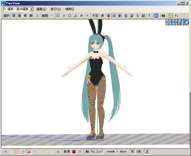The image size is (191, 156).
Task: Toggle the green display icon in bottom bar
Action: [x=12, y=152]
